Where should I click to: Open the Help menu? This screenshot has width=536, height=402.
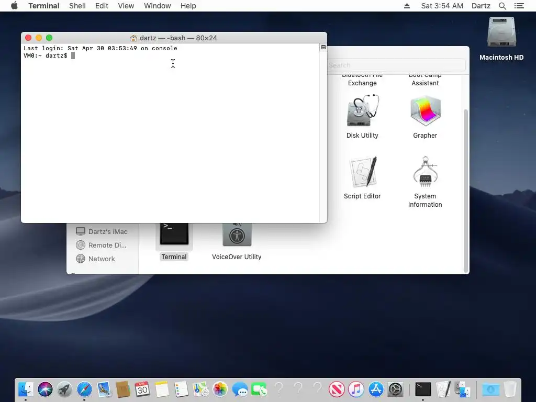point(188,6)
